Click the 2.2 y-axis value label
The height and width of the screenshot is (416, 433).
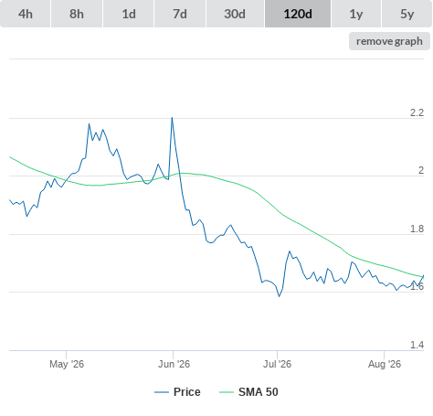[x=417, y=112]
